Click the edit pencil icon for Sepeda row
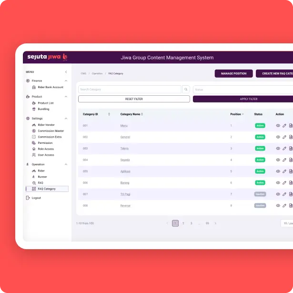This screenshot has height=293, width=293. click(x=284, y=160)
